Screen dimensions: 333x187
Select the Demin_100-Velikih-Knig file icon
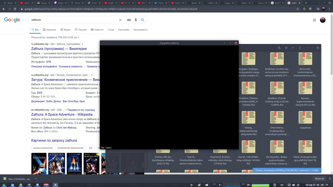pyautogui.click(x=248, y=147)
